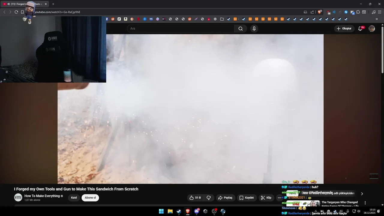Open YouTube notifications bell

point(361,28)
